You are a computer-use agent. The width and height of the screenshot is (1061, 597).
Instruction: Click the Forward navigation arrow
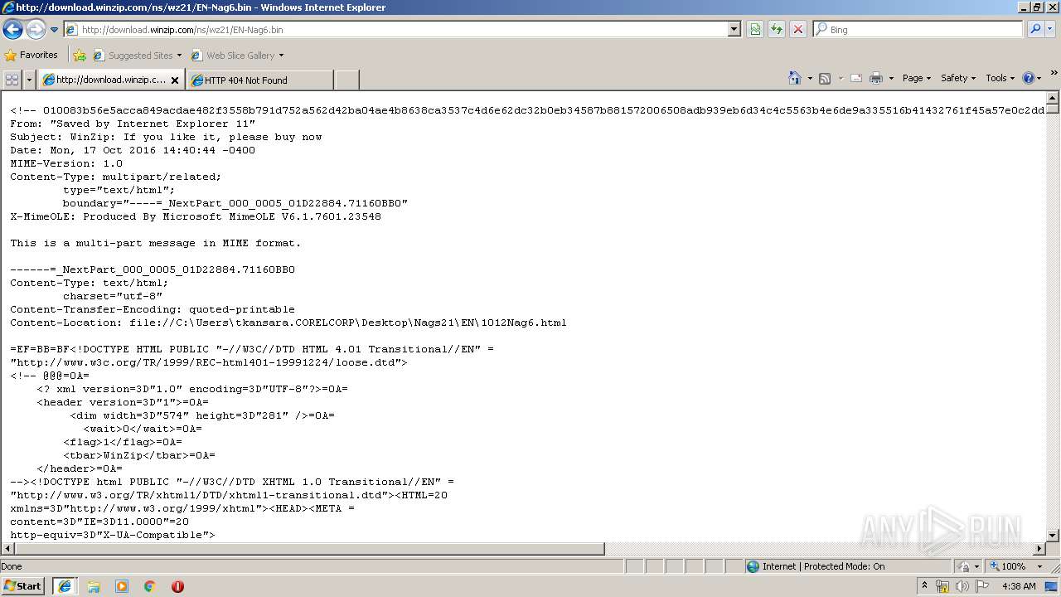(x=36, y=30)
